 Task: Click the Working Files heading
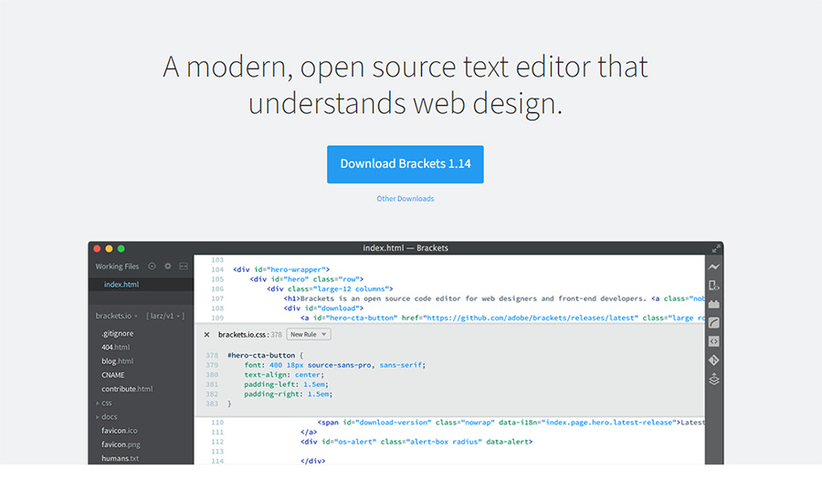click(x=117, y=267)
